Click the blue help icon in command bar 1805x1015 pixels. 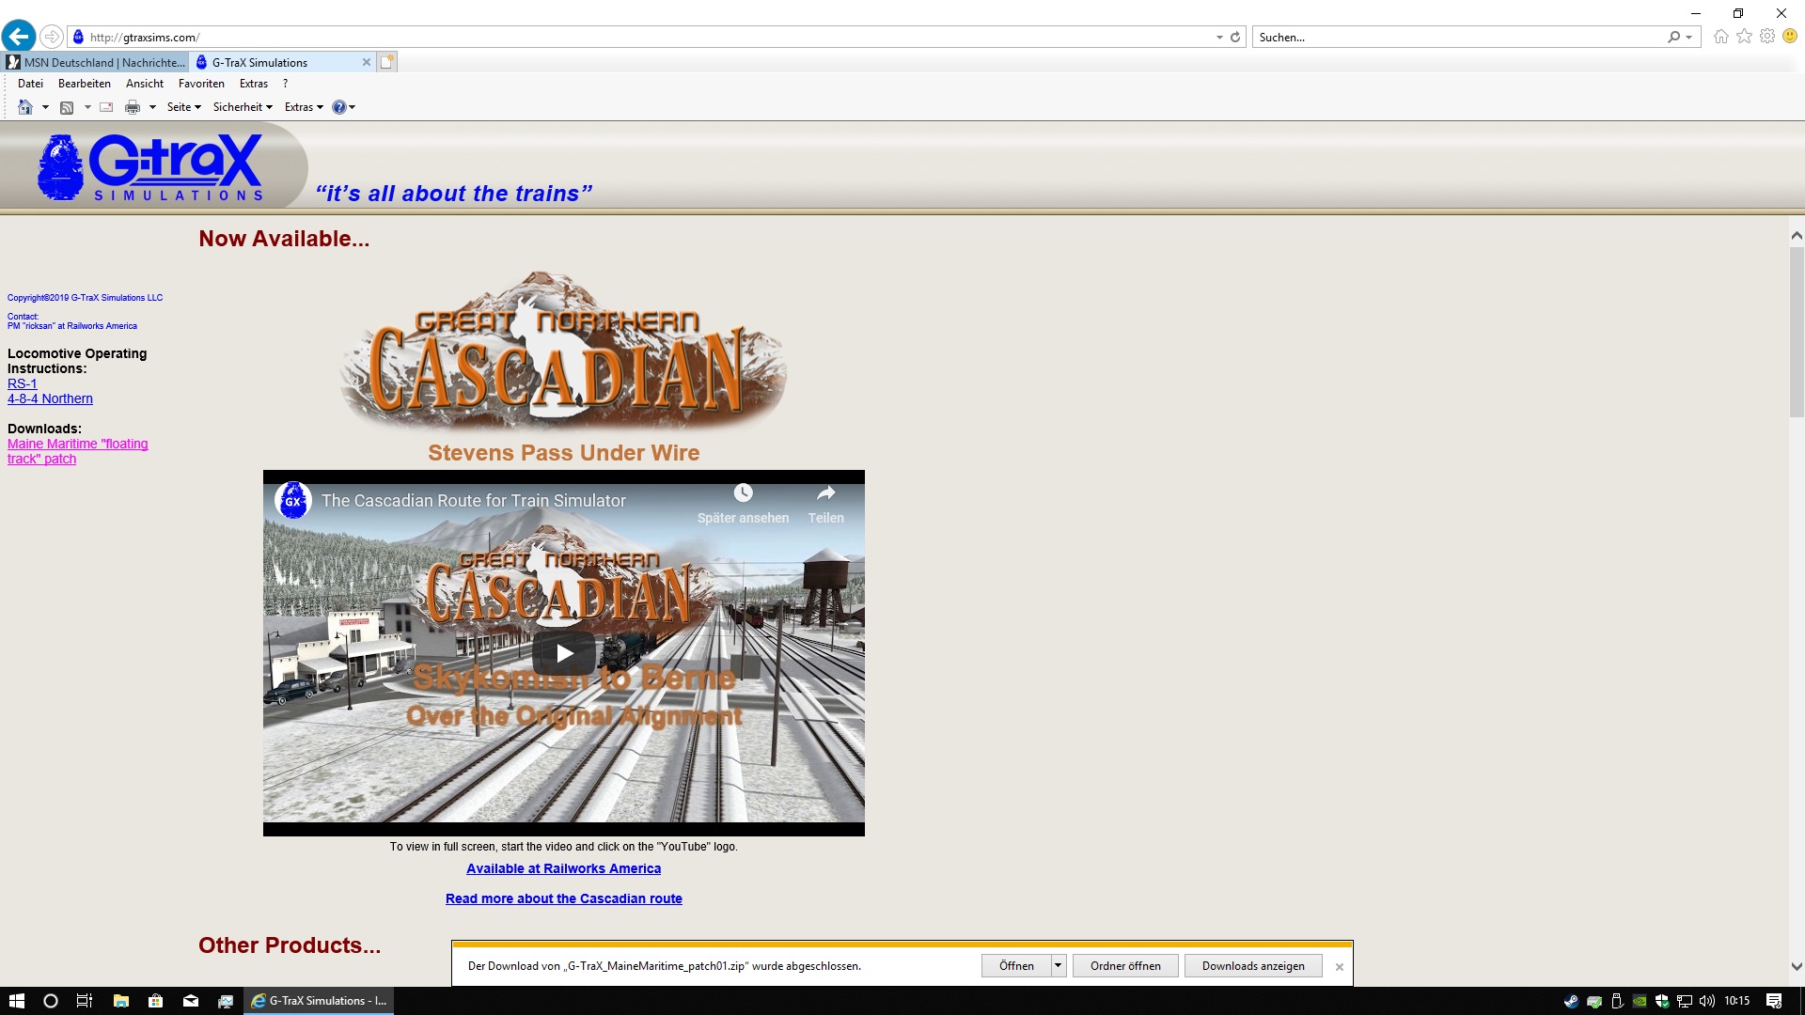click(x=339, y=107)
